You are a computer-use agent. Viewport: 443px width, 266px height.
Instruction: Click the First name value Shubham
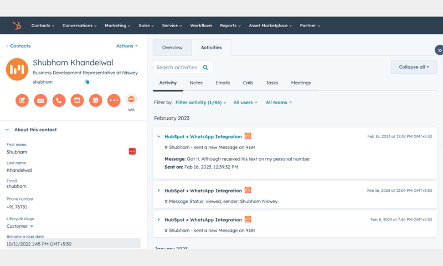click(17, 152)
